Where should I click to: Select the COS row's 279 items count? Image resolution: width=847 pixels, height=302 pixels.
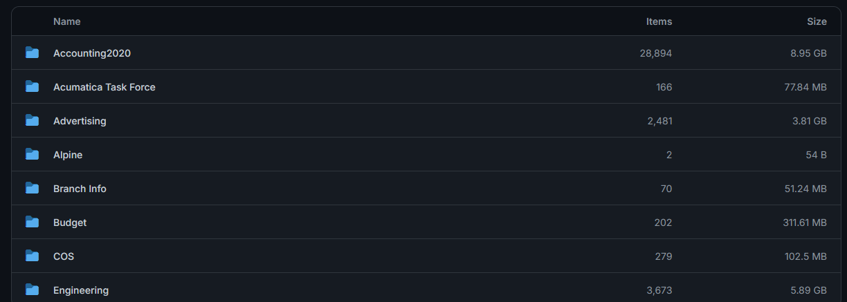click(x=664, y=256)
